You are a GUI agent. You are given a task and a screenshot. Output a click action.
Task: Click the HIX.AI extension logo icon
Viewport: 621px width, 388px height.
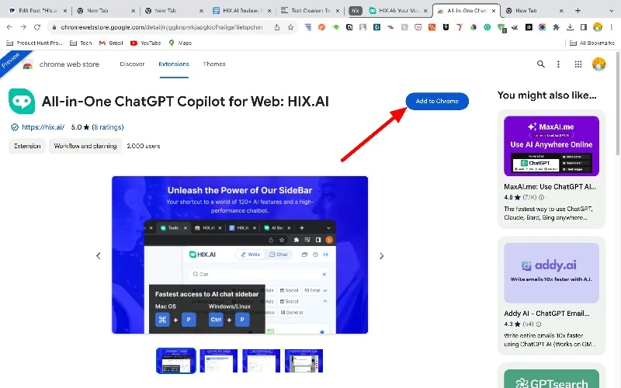coord(22,101)
